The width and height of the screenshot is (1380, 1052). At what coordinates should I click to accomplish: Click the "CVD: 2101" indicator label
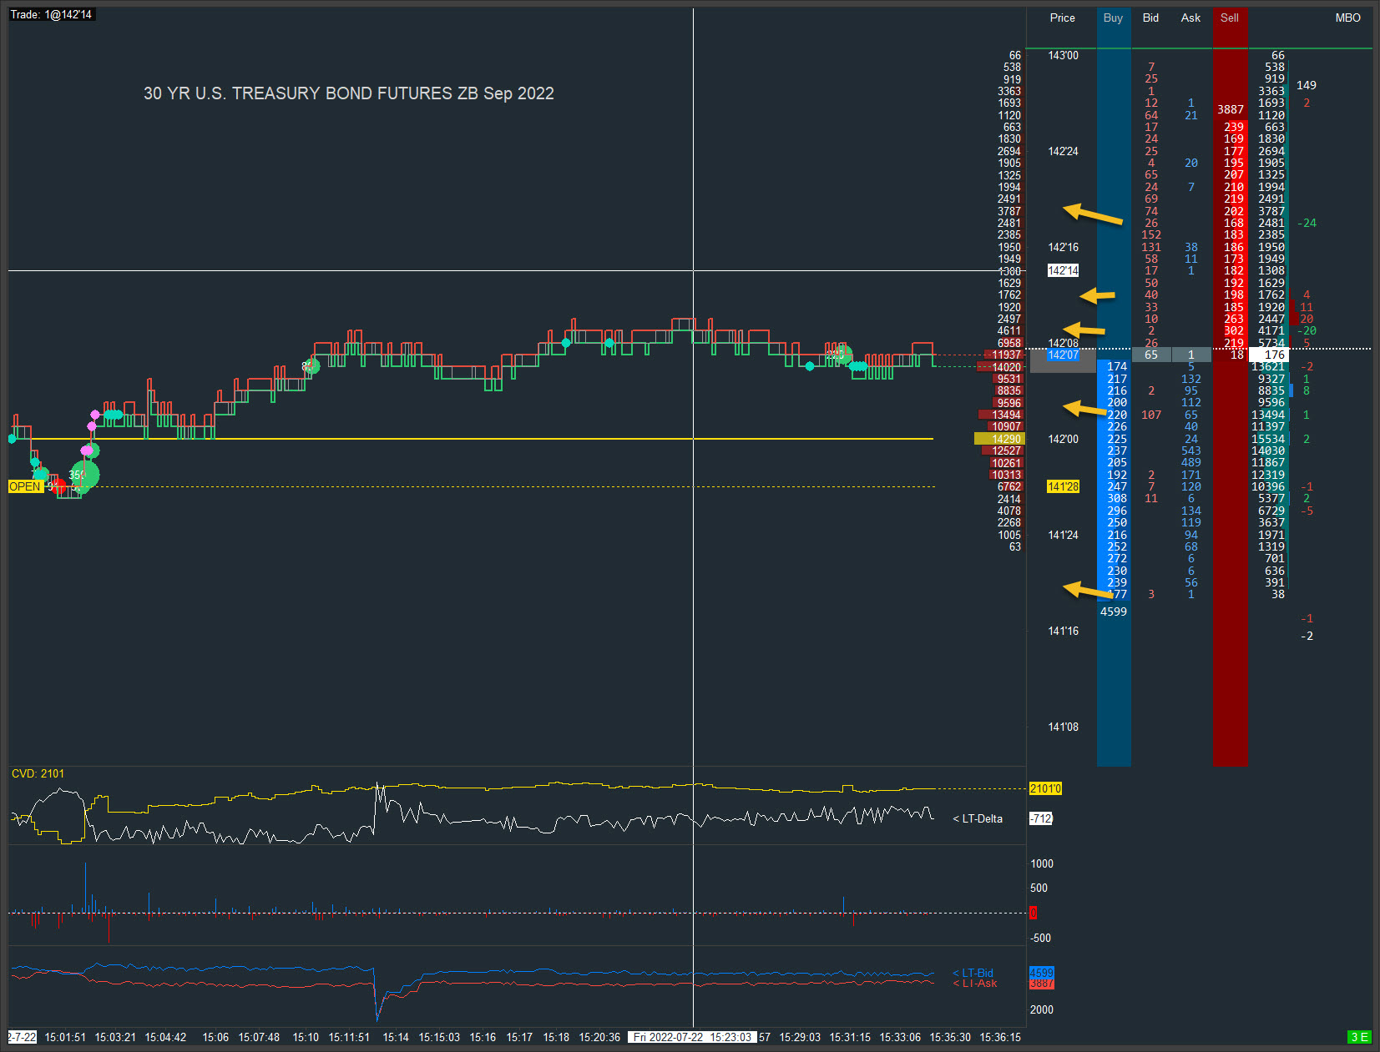38,773
